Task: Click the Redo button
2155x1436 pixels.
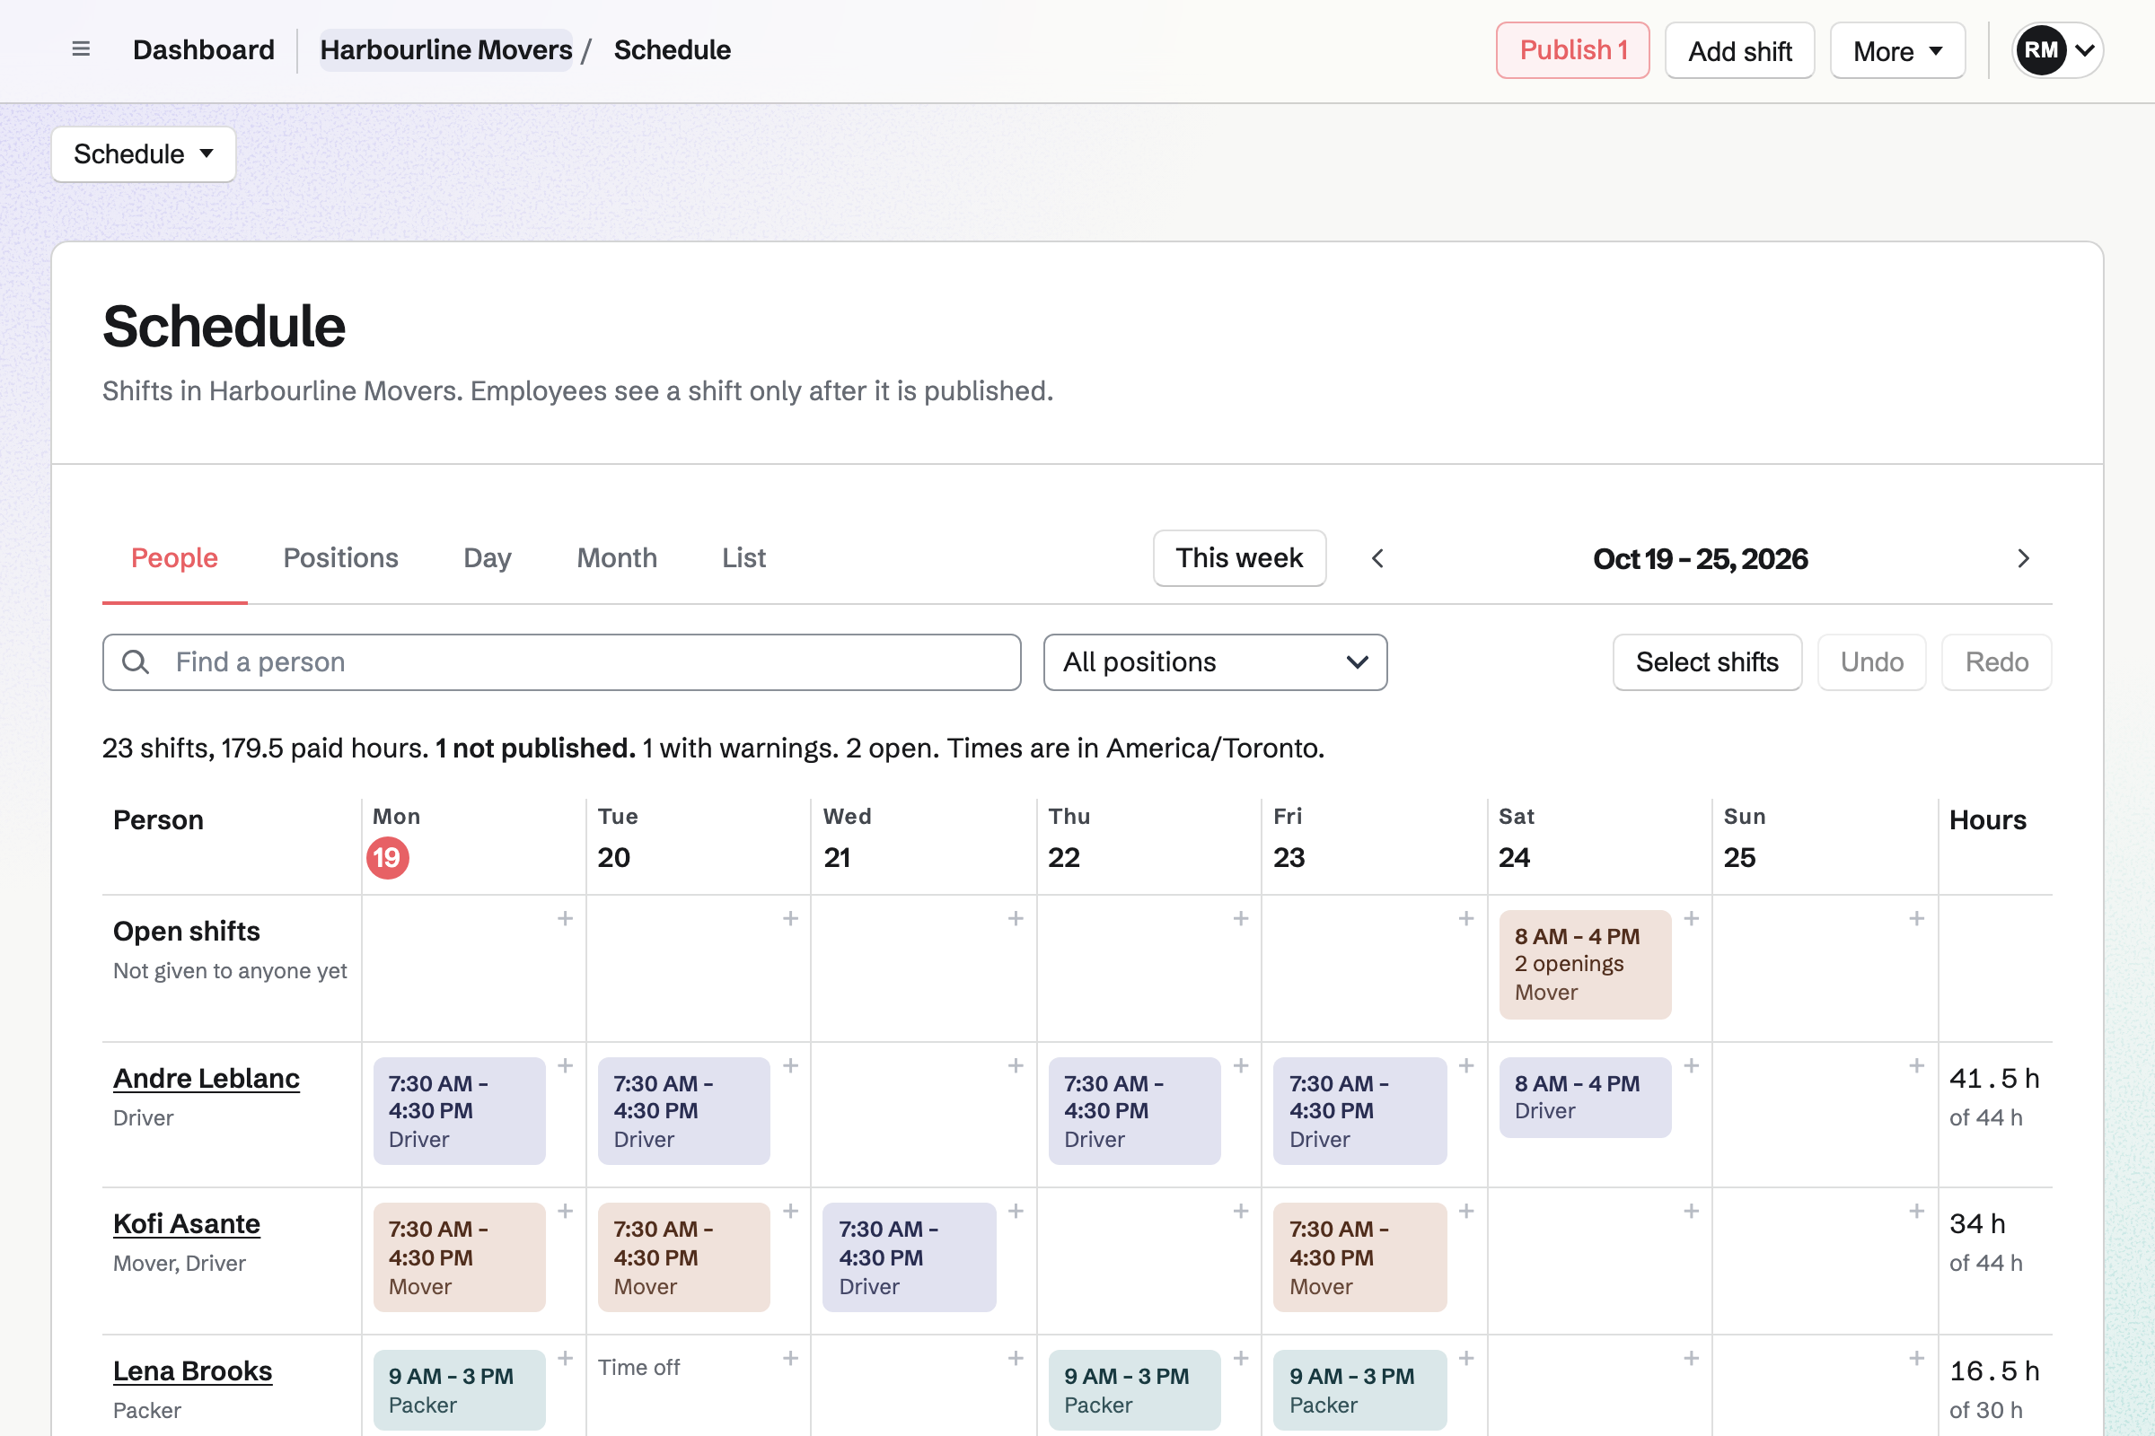Action: 1996,662
